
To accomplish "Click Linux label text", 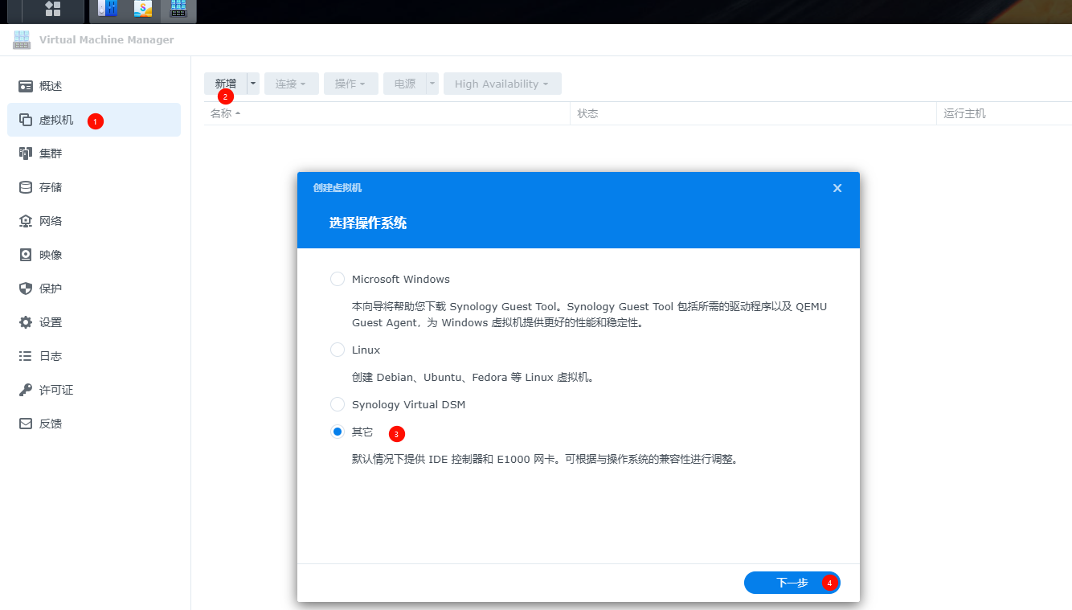I will (366, 350).
